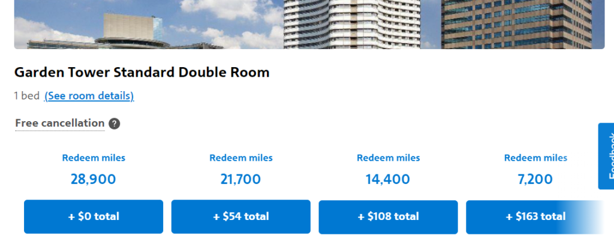Image resolution: width=614 pixels, height=244 pixels.
Task: Click Redeem miles above 7,200
Action: click(535, 158)
